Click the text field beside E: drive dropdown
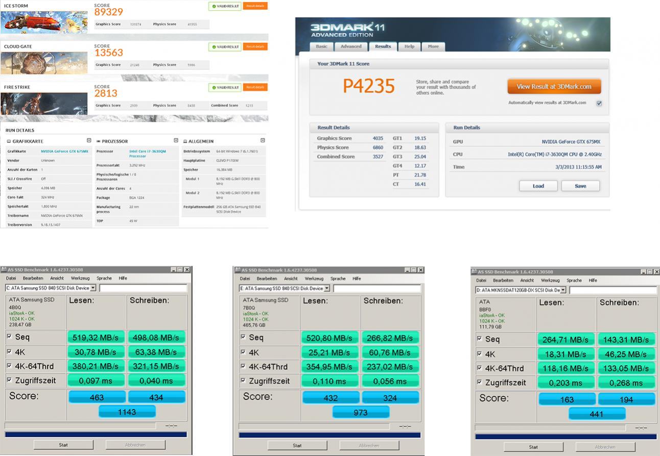The height and width of the screenshot is (456, 660). tap(378, 288)
